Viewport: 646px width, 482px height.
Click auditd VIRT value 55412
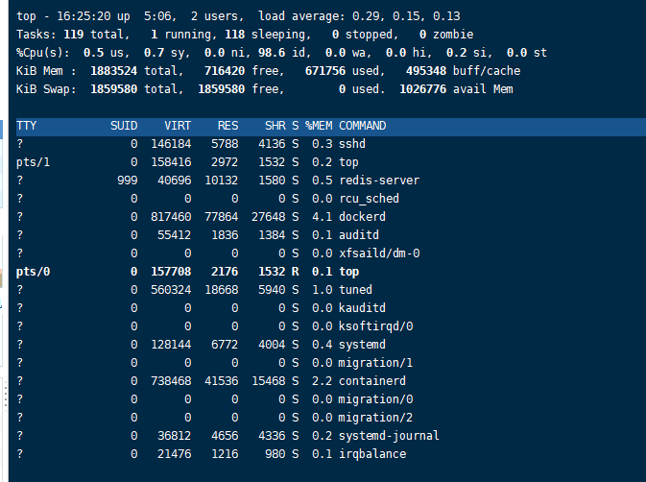175,235
